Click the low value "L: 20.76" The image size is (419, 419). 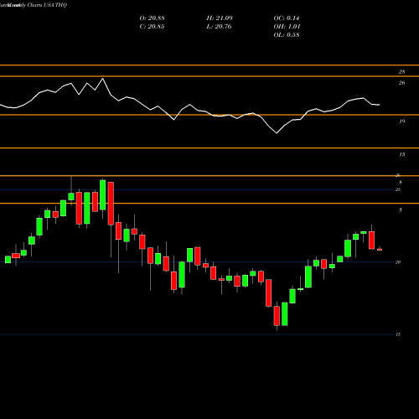220,27
